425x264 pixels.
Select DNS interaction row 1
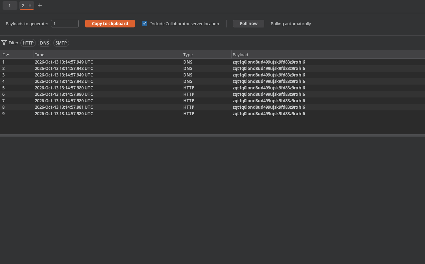pyautogui.click(x=212, y=62)
